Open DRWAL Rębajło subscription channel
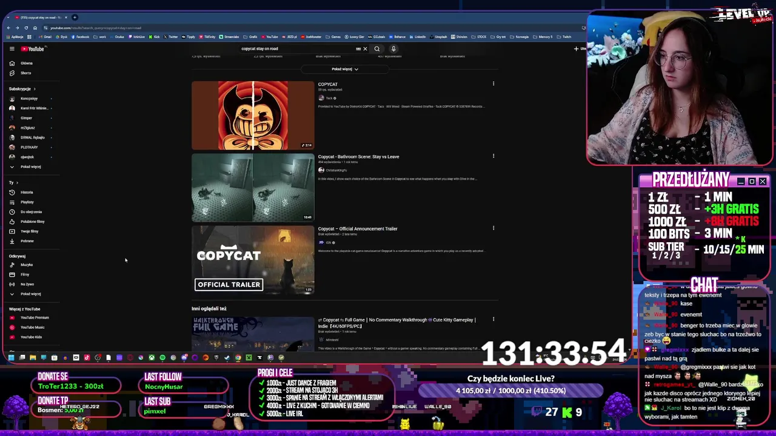776x436 pixels. pyautogui.click(x=32, y=137)
